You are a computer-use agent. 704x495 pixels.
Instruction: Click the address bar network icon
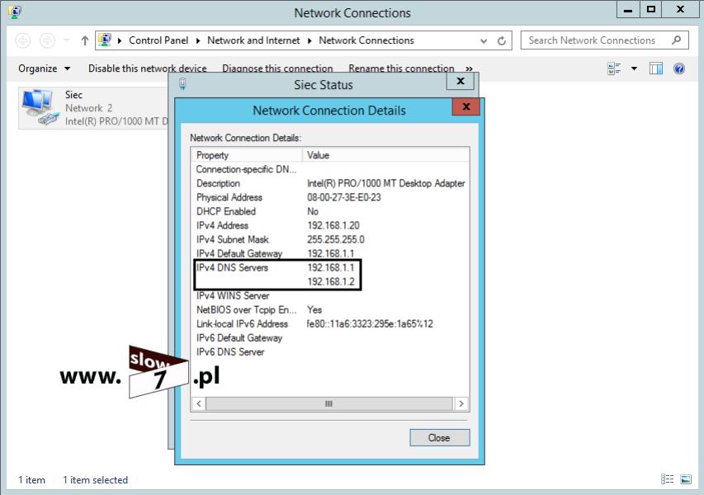[x=105, y=40]
